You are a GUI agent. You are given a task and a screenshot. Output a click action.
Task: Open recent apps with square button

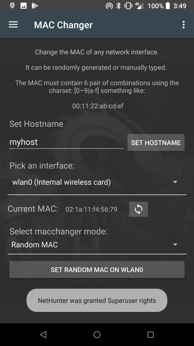point(151,335)
